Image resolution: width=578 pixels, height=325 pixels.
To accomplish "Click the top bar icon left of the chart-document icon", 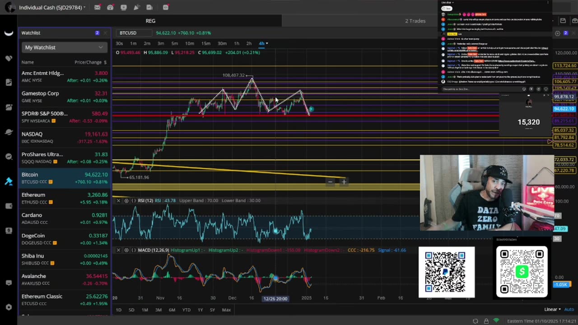I will click(x=136, y=7).
